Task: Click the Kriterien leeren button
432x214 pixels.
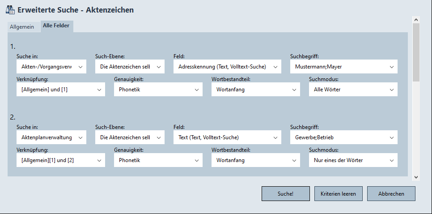Action: pyautogui.click(x=338, y=194)
